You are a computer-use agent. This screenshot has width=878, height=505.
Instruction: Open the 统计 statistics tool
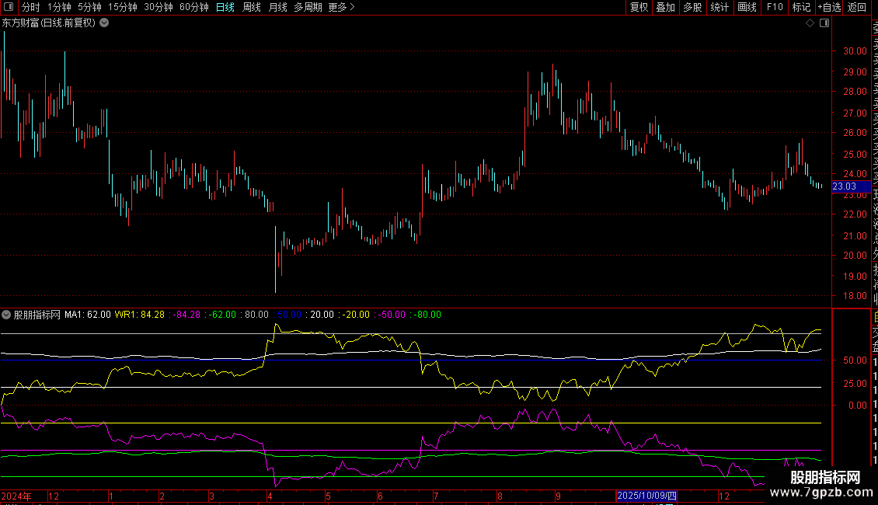tap(719, 7)
